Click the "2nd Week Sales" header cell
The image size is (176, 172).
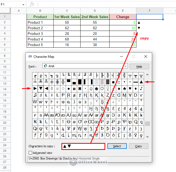[95, 17]
